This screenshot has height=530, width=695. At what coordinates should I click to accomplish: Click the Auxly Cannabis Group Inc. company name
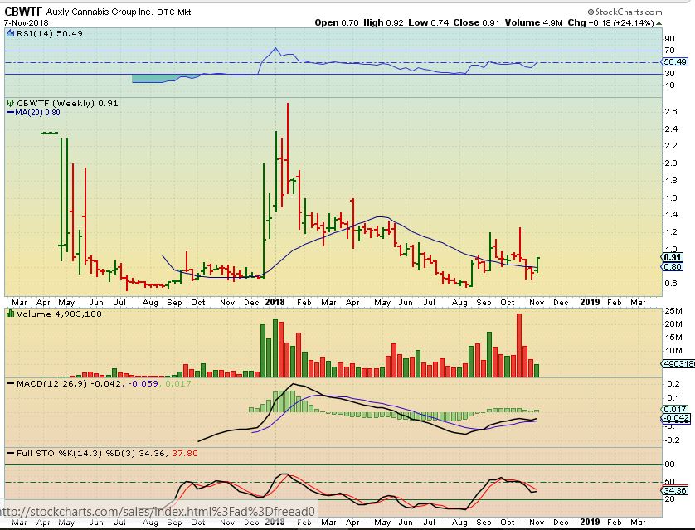point(99,12)
